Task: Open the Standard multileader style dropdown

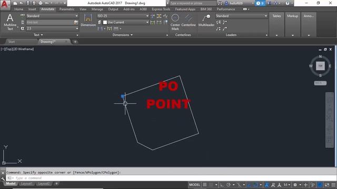Action: click(x=241, y=16)
